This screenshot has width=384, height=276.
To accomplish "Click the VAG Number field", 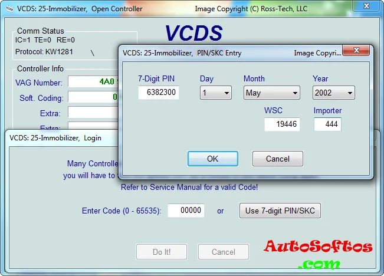I will pyautogui.click(x=93, y=82).
